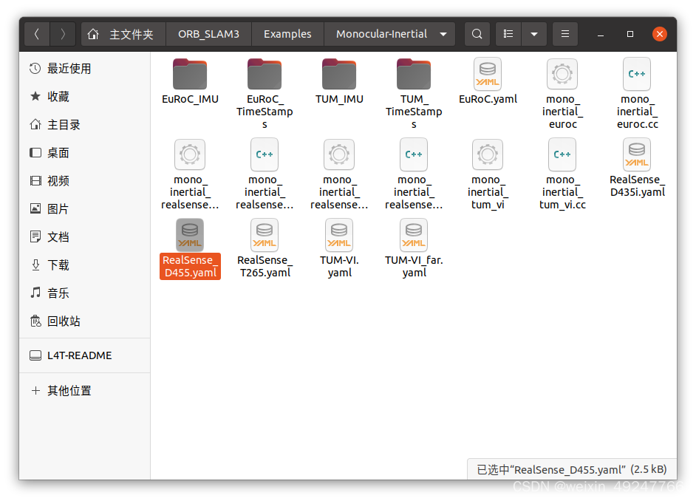Open 其他位置 other locations
Screen dimensions: 696x501
click(85, 390)
